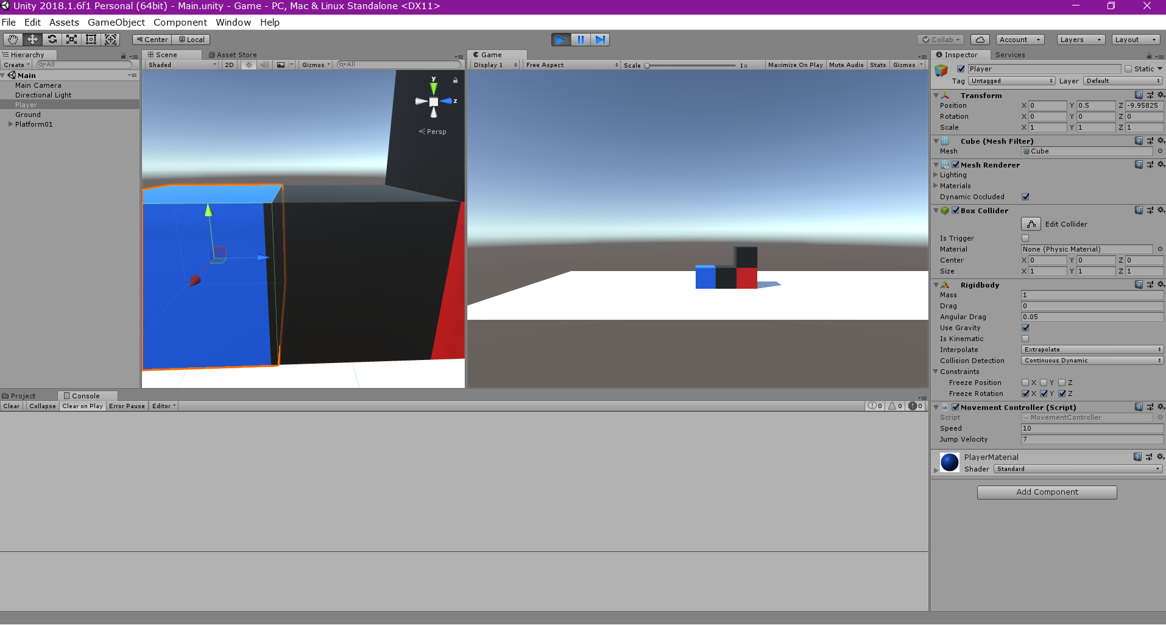Open Transform component gear menu
This screenshot has height=625, width=1166.
(1161, 95)
